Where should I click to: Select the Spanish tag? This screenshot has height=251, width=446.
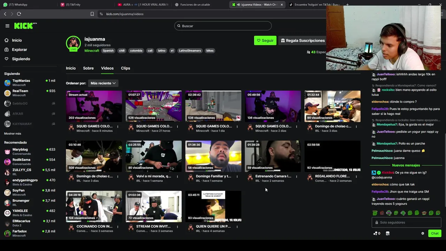(x=108, y=51)
